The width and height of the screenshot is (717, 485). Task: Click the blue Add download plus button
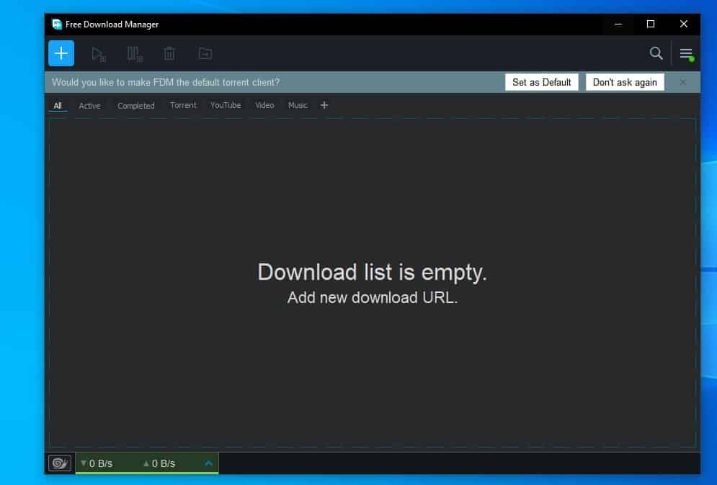pos(61,53)
